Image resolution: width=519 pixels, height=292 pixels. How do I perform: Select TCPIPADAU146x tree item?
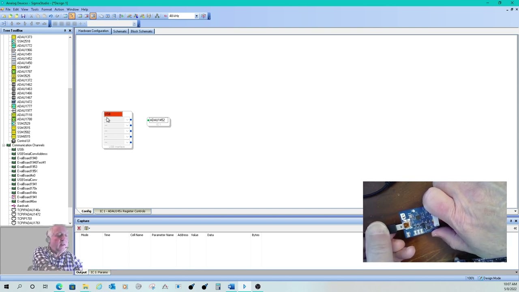click(29, 210)
